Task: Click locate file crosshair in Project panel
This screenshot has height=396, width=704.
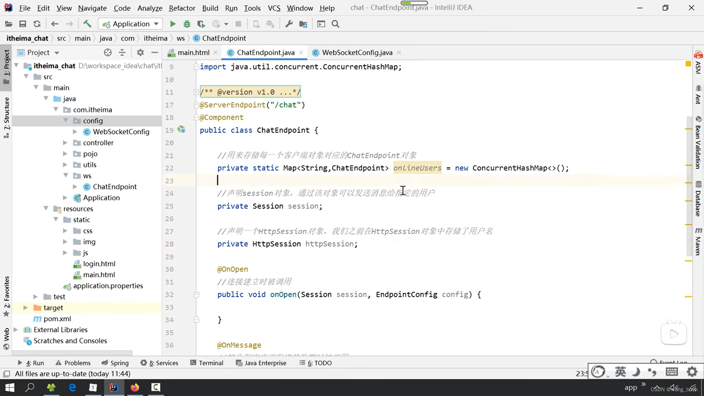Action: 107,53
